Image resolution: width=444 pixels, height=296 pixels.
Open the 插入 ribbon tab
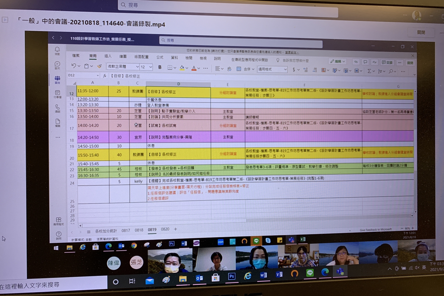click(x=108, y=56)
